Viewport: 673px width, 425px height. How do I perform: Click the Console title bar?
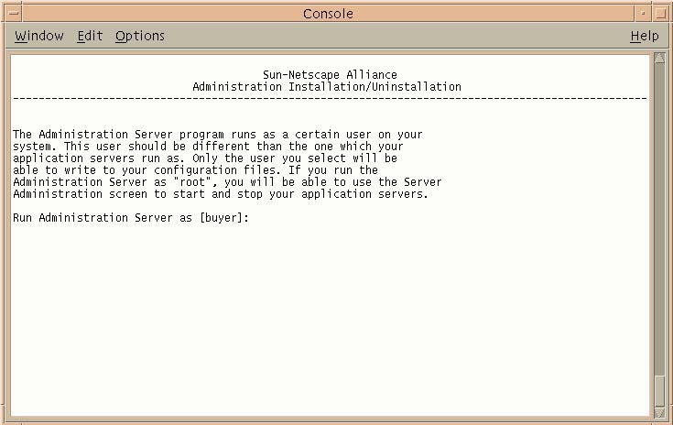328,14
